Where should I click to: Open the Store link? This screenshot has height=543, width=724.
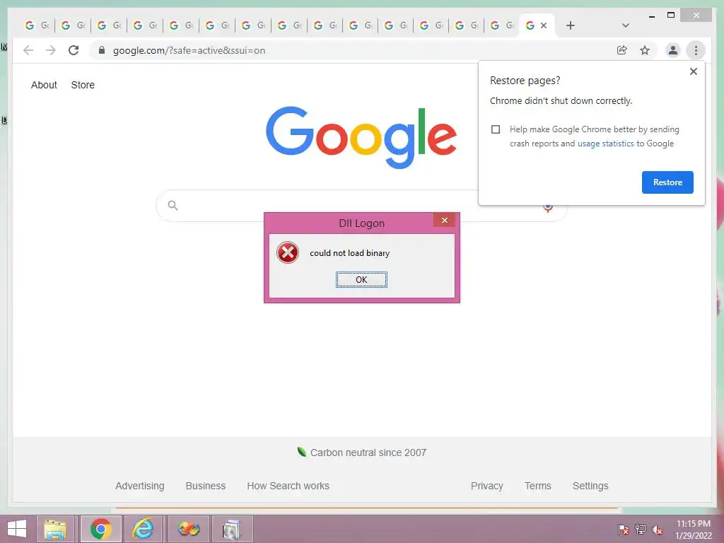83,85
